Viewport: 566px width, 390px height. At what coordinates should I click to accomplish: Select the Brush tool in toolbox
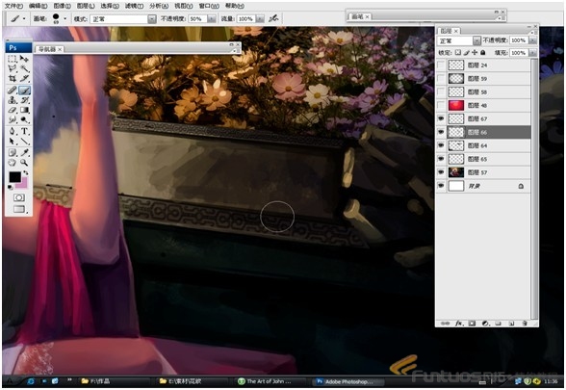pos(24,90)
